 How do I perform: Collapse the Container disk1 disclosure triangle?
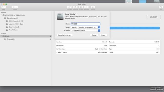click(x=3, y=18)
